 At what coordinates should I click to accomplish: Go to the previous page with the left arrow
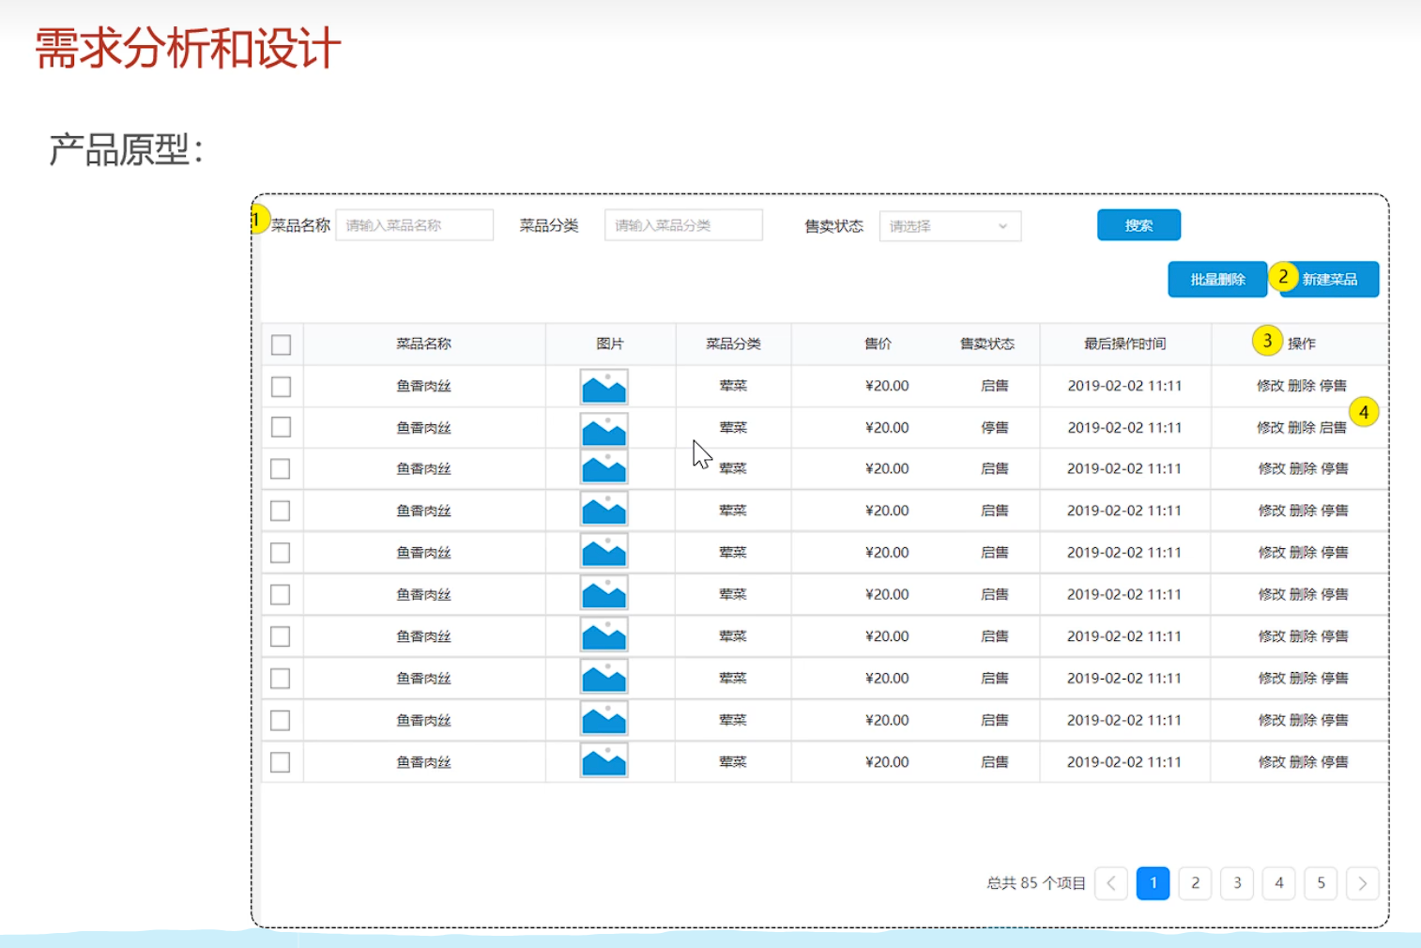coord(1111,883)
